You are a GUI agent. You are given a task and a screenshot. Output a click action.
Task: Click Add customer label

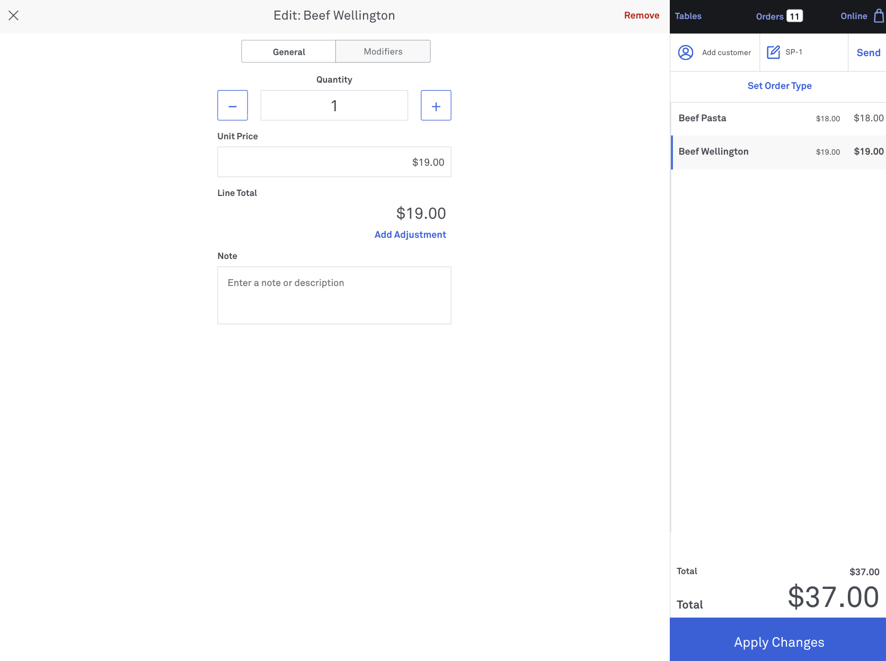click(726, 52)
